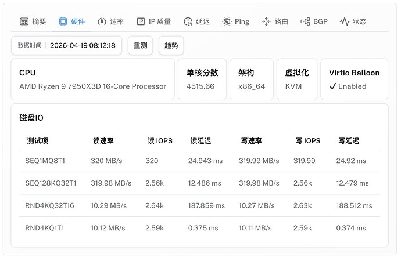Open the IP 质量 tab
This screenshot has height=257, width=401.
click(x=153, y=21)
